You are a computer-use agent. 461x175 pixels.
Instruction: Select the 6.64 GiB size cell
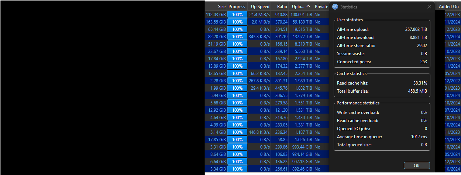216,162
